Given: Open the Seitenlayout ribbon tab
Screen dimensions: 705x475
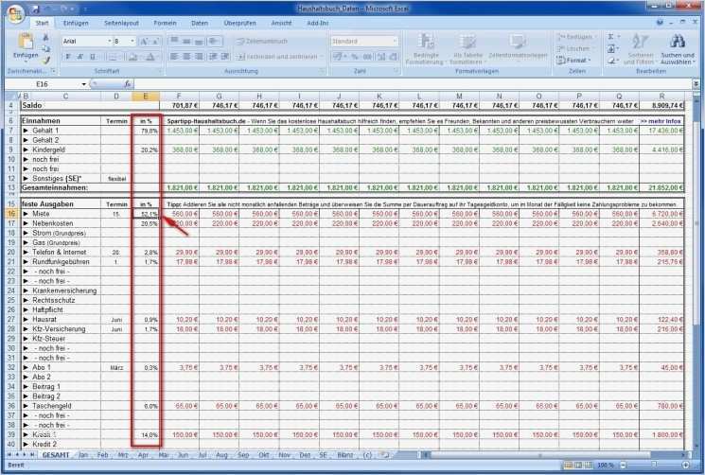Looking at the screenshot, I should tap(121, 23).
